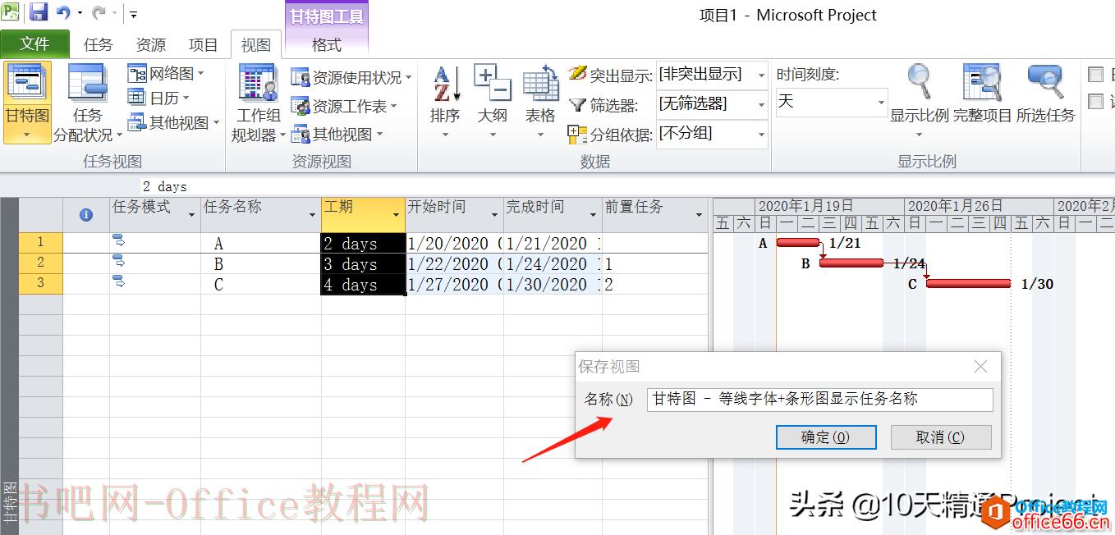The height and width of the screenshot is (535, 1115).
Task: Click the Name (名称) input field in dialog
Action: point(819,400)
